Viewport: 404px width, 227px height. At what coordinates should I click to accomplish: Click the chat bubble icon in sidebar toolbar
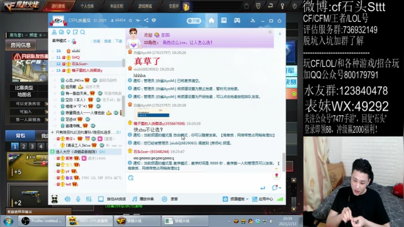coord(61,32)
